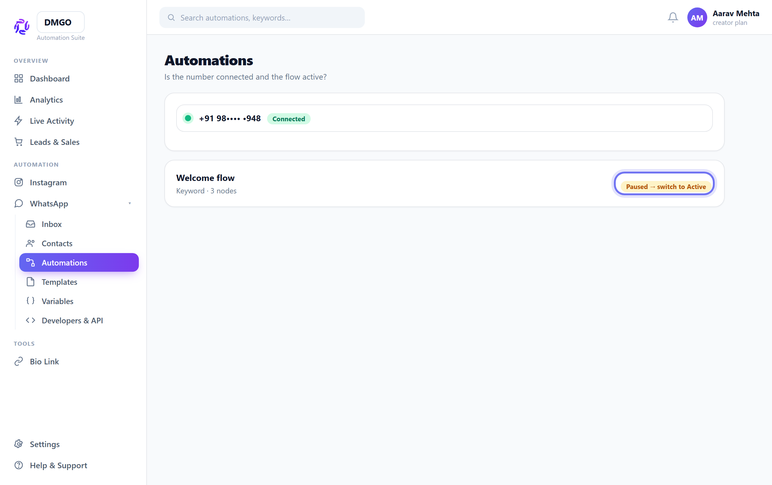772x485 pixels.
Task: Open Dashboard via its grid icon
Action: 19,78
